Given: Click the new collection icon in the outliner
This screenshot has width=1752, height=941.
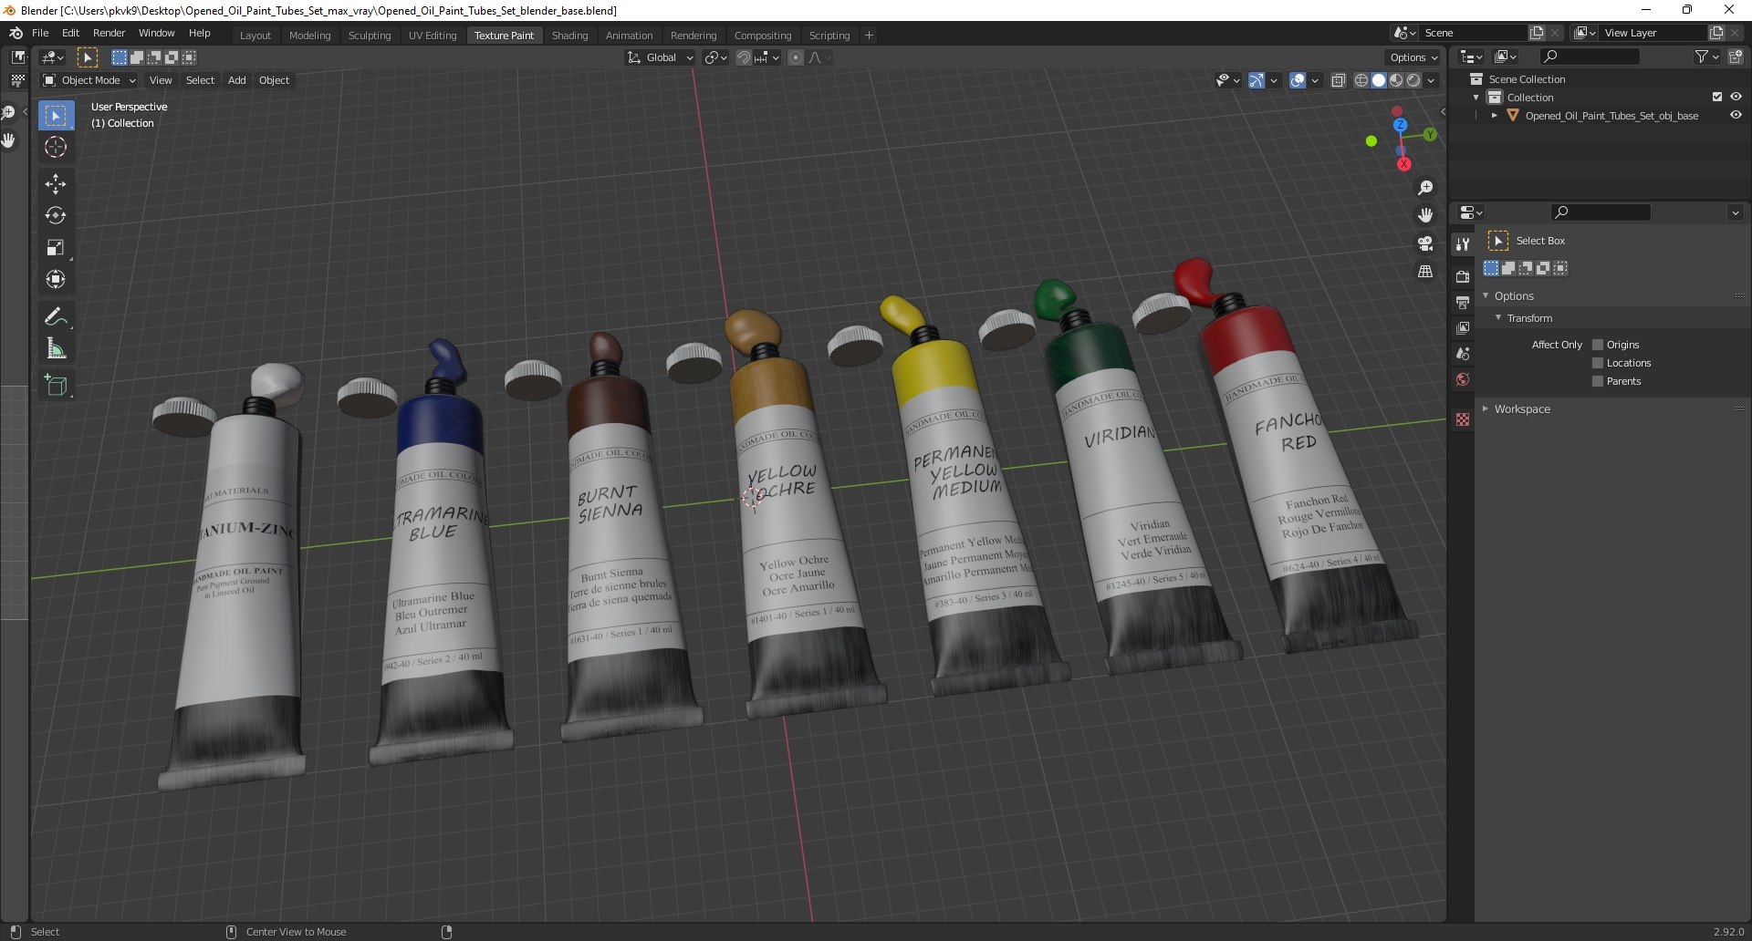Looking at the screenshot, I should pyautogui.click(x=1735, y=57).
